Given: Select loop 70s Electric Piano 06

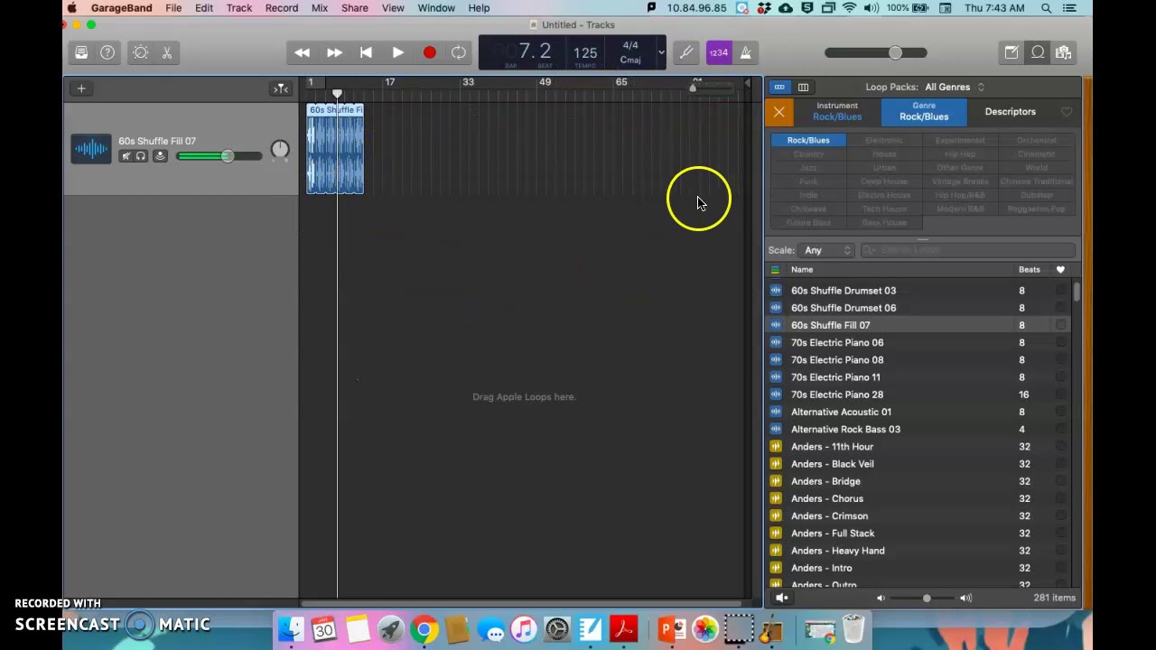Looking at the screenshot, I should [837, 342].
